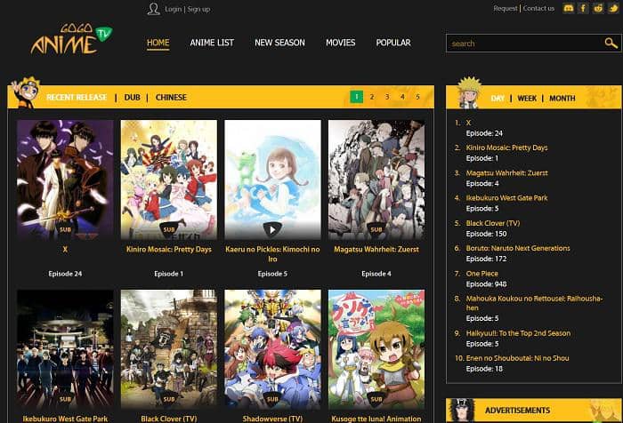
Task: Open the Black Clover (TV) poster
Action: coord(169,349)
